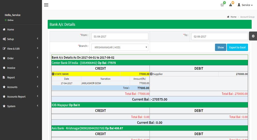Viewport: 257px width, 140px height.
Task: Open the Branch dropdown KRISHNANAGAR (HOD)
Action: coord(120,47)
